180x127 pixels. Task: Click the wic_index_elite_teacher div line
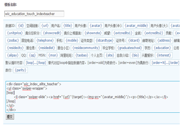(x=34, y=84)
